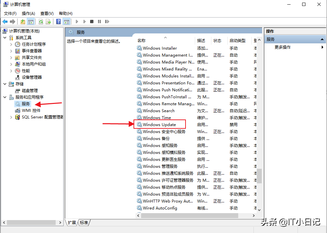Click gear icon of Wired AutoConfig service

(139, 208)
